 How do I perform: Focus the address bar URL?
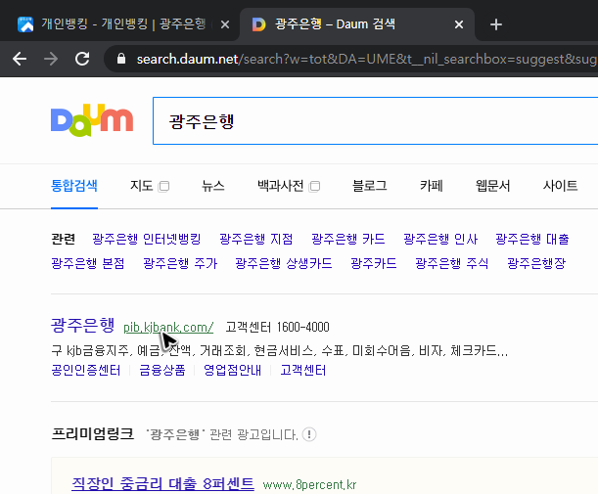[x=366, y=59]
